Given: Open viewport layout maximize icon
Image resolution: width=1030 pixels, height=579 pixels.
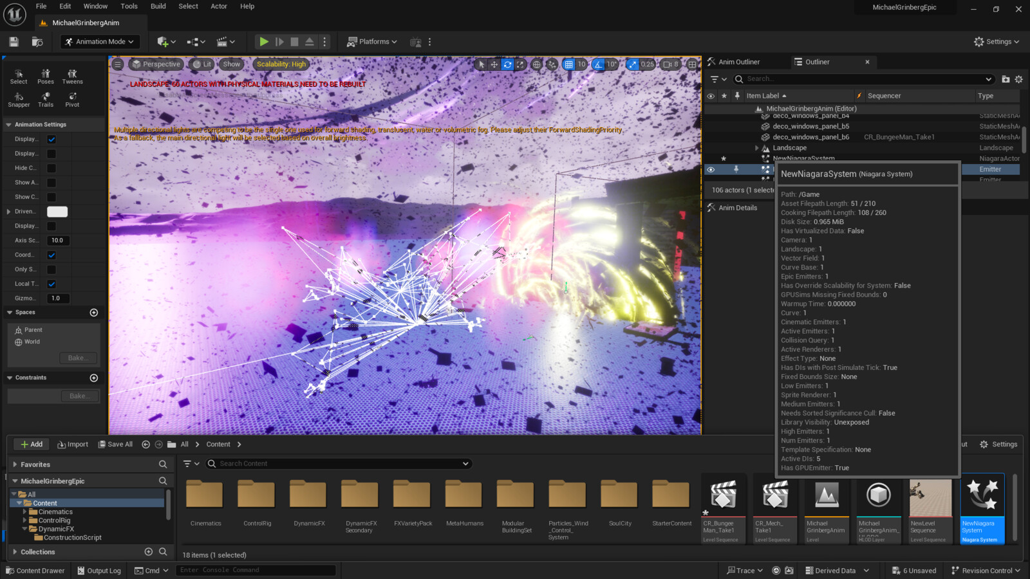Looking at the screenshot, I should click(x=692, y=64).
